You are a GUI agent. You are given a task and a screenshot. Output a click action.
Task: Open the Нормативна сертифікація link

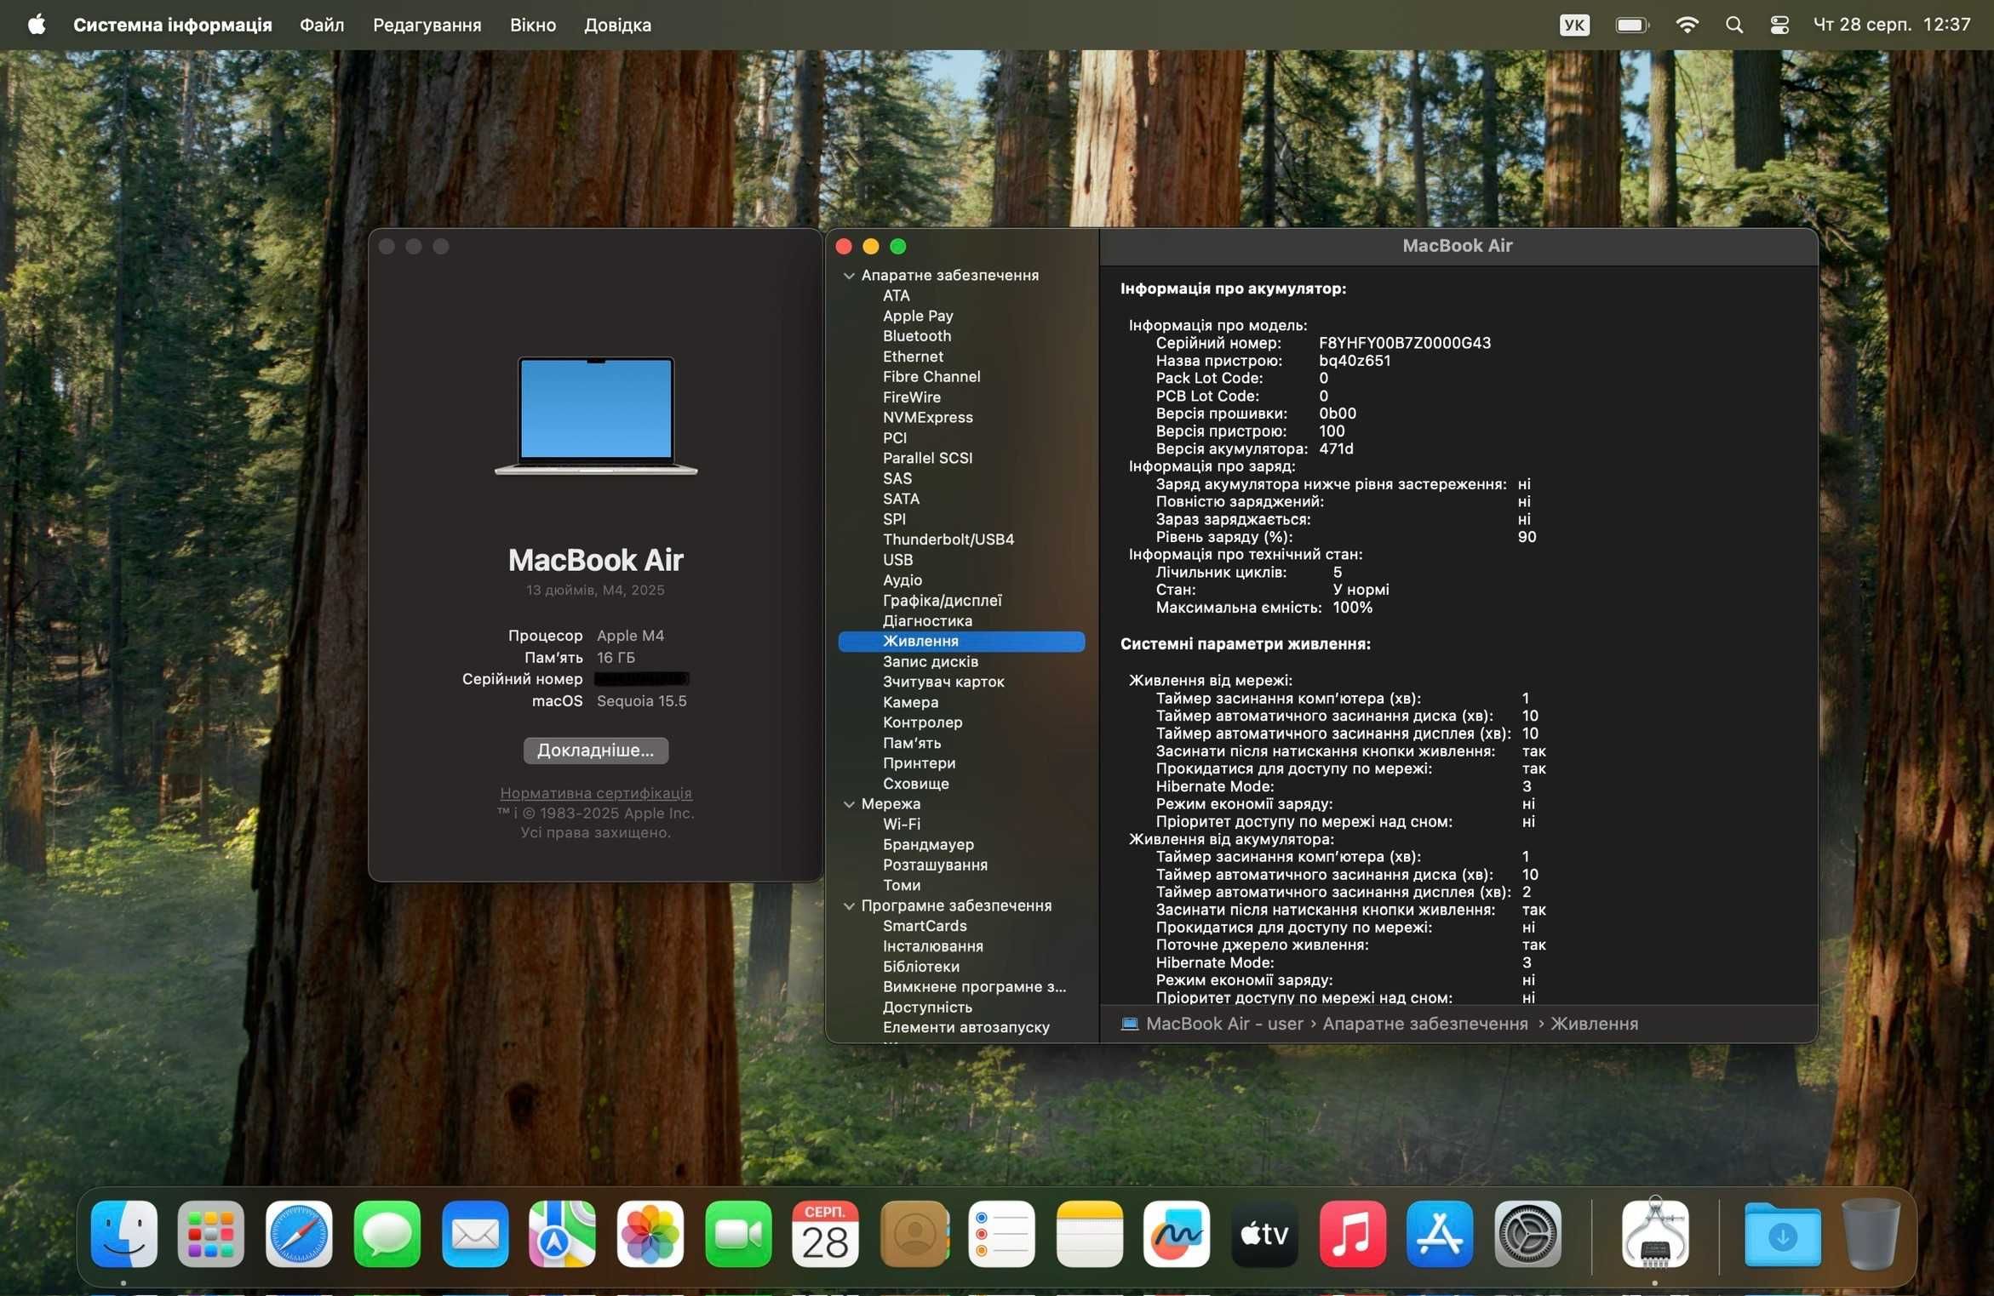(596, 793)
